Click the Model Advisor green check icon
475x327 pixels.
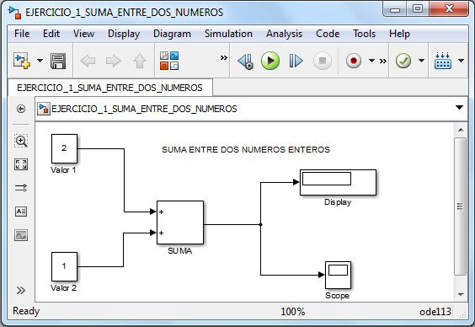coord(403,61)
